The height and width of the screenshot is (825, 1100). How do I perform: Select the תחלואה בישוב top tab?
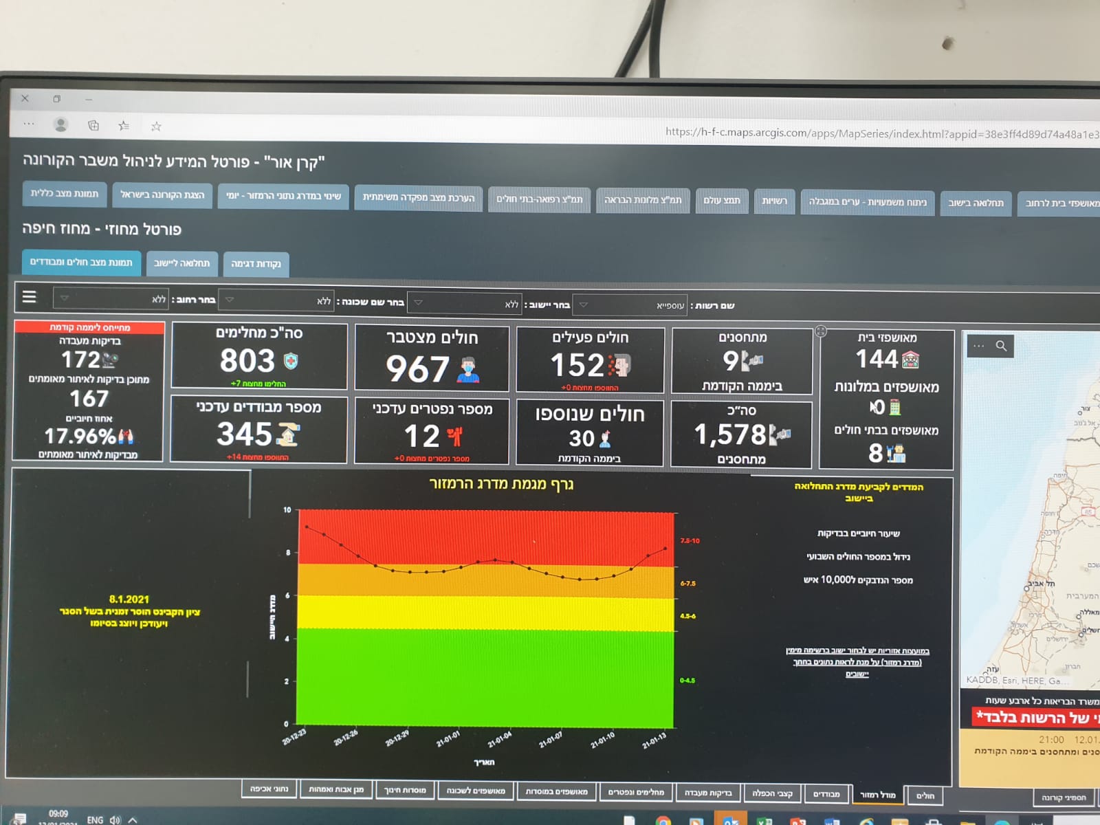[x=976, y=203]
